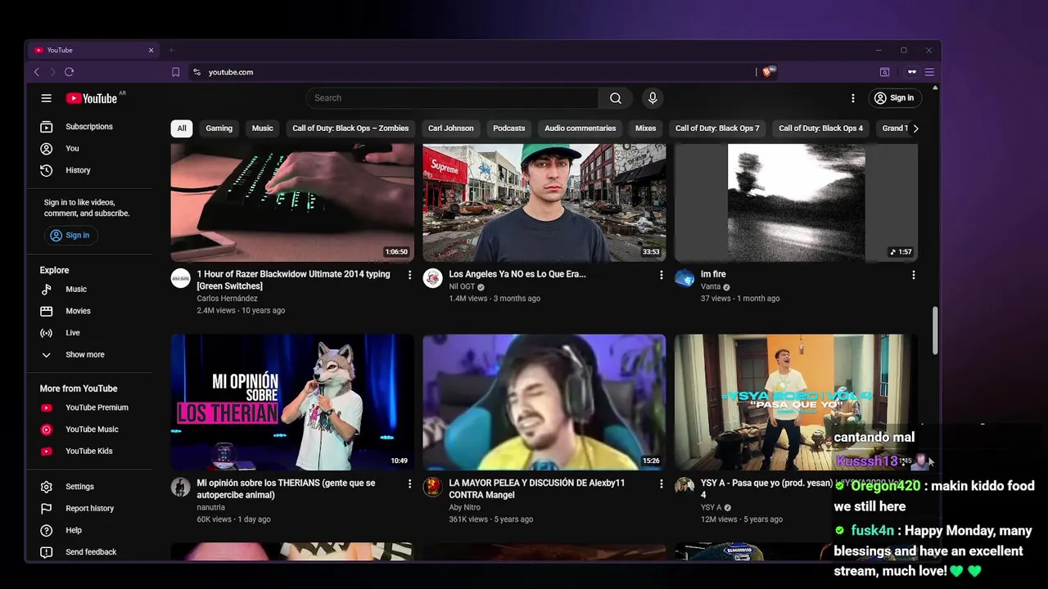Open new browser tab with plus

(x=171, y=50)
